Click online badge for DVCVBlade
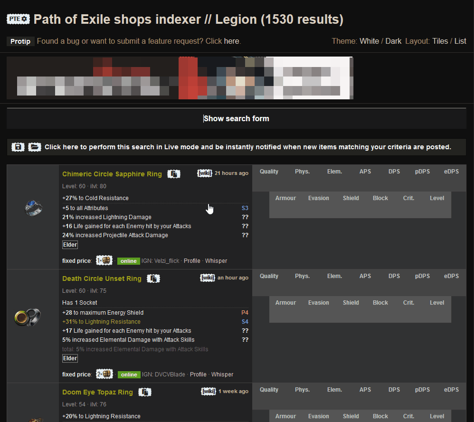The image size is (474, 422). pyautogui.click(x=129, y=375)
